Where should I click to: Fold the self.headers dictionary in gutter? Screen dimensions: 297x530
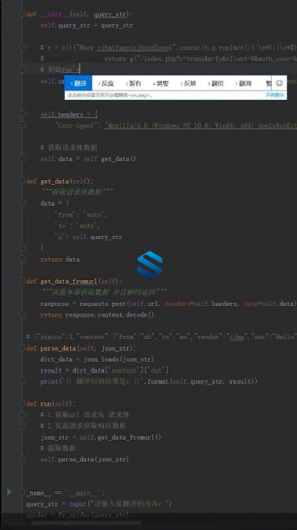[22, 114]
